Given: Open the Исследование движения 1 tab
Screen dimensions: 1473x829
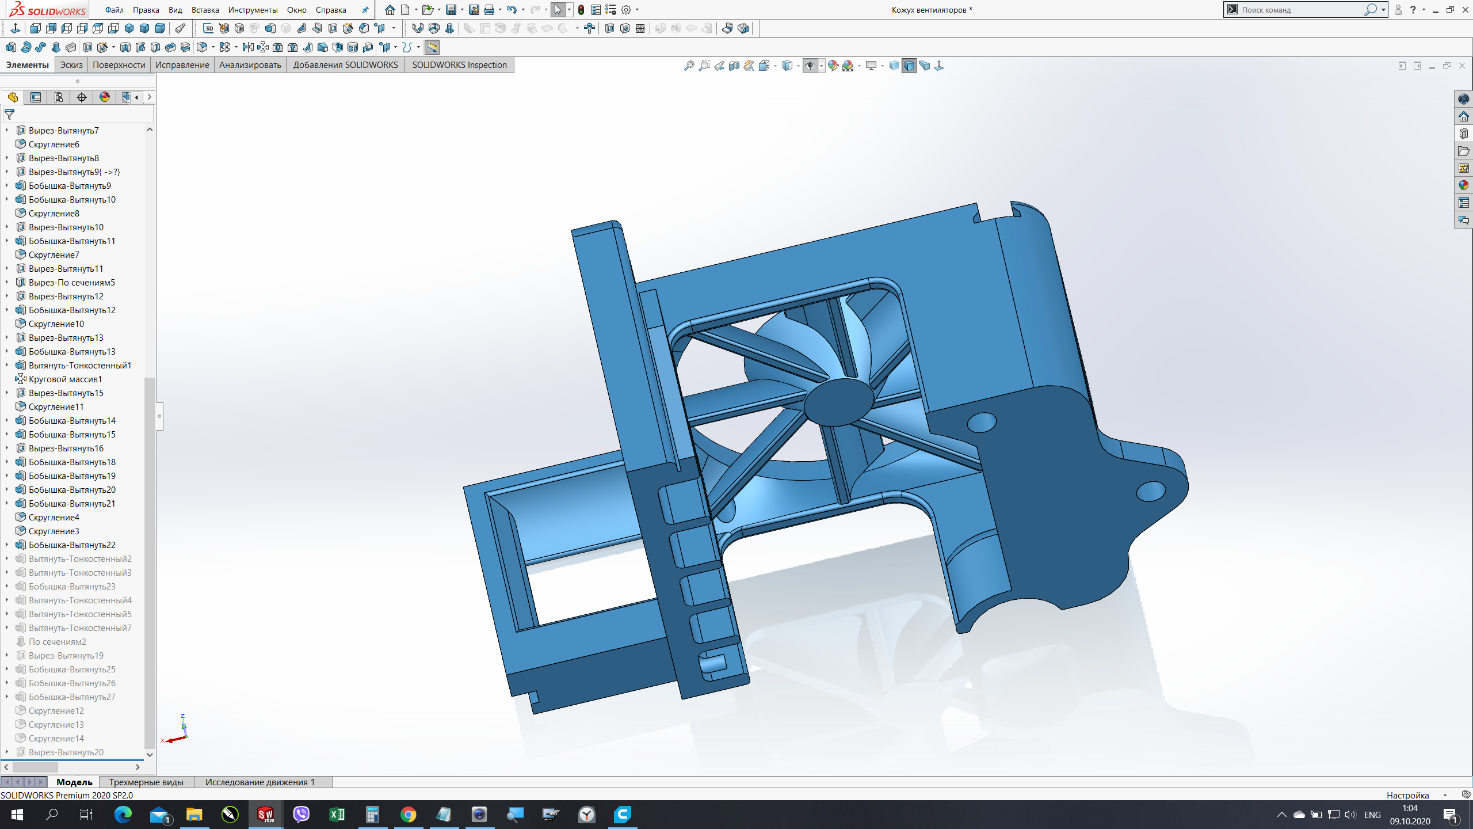Looking at the screenshot, I should (260, 782).
